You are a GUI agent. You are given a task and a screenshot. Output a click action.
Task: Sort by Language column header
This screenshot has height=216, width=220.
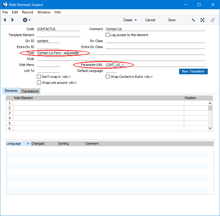coord(19,144)
